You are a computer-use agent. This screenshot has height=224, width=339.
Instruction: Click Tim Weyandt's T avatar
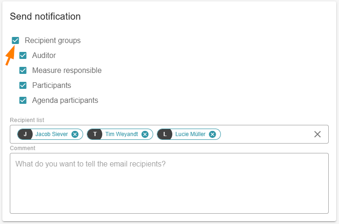pos(95,134)
